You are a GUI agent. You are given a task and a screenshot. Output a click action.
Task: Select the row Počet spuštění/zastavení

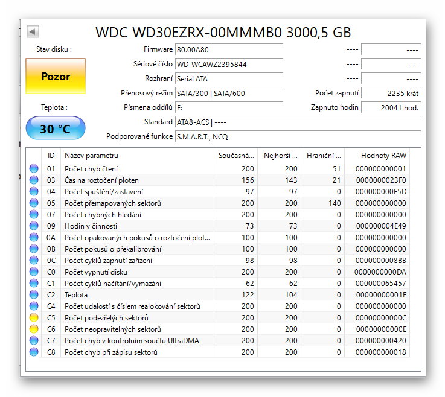[219, 191]
